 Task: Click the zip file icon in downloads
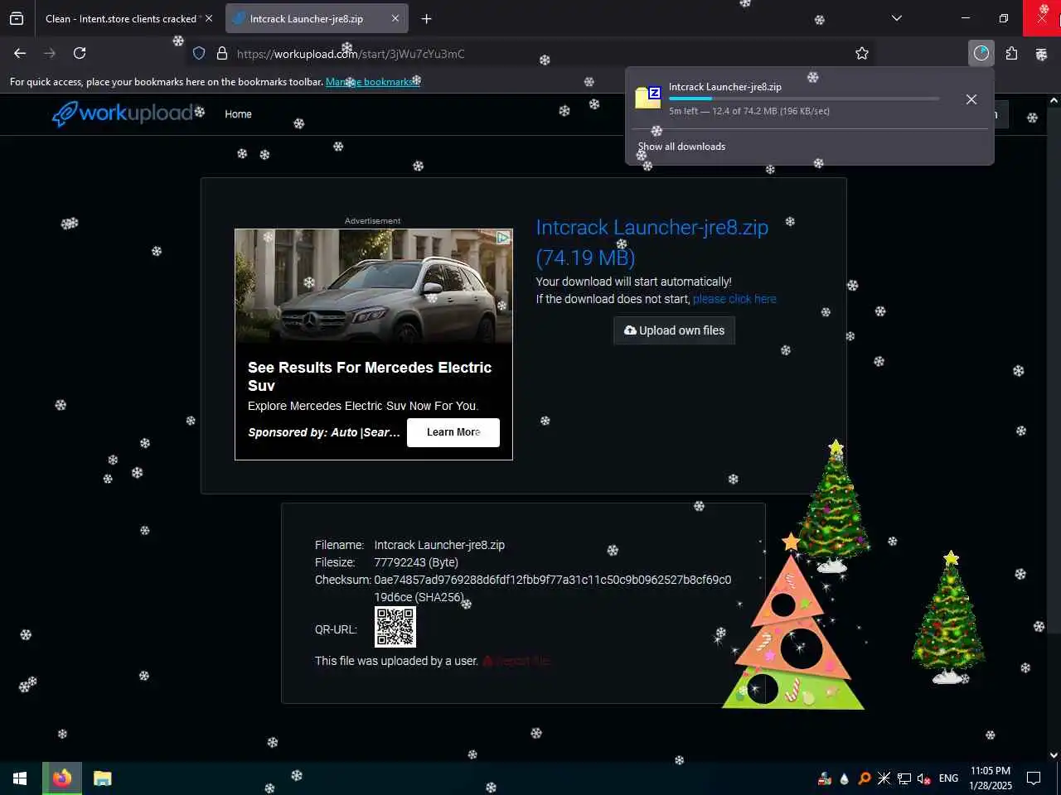pos(647,97)
